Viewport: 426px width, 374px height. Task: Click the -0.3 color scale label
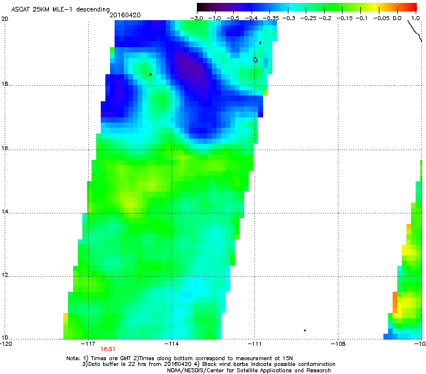[288, 18]
